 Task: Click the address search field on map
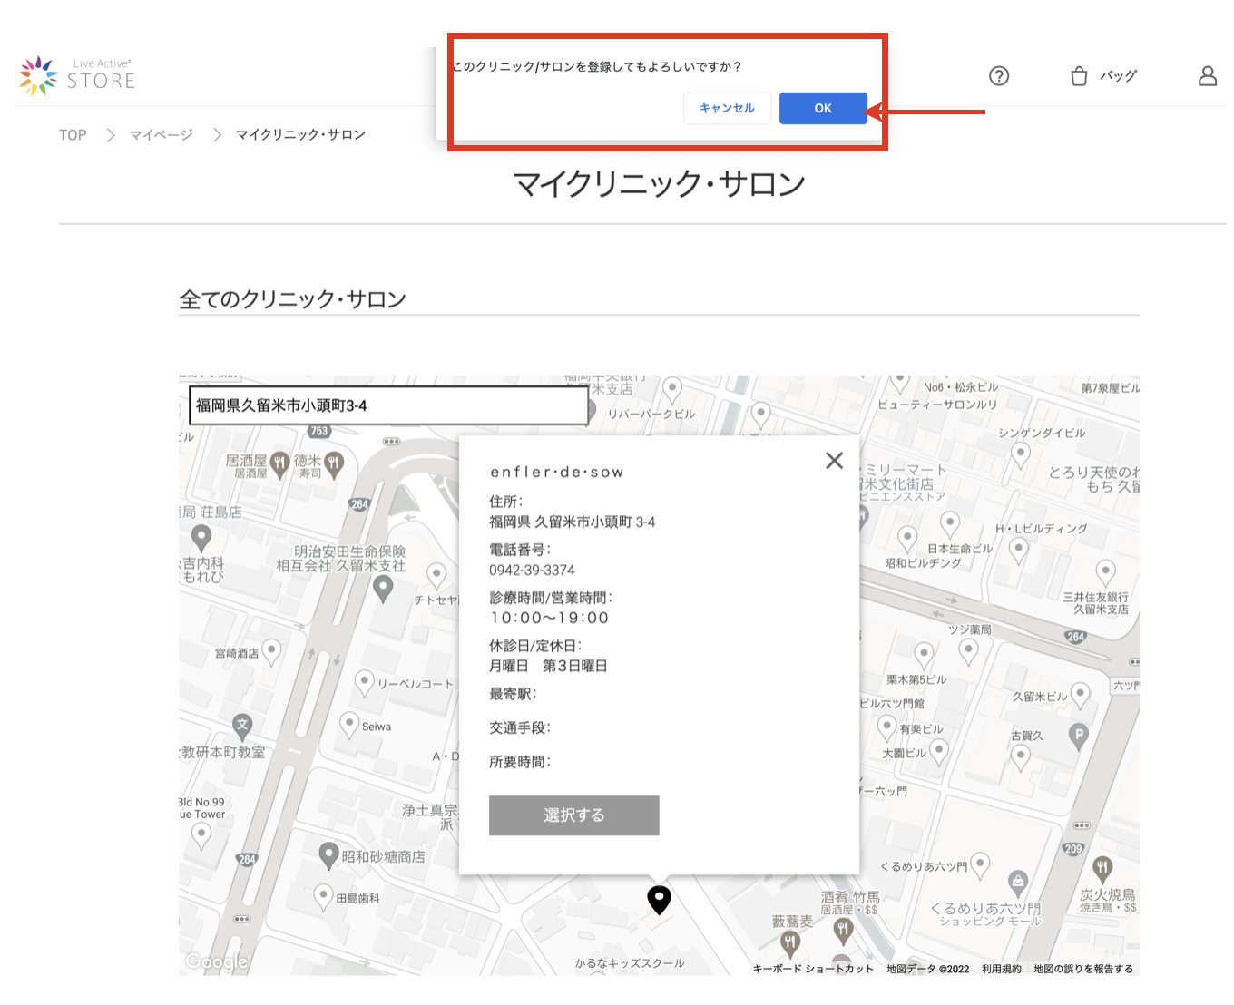388,405
